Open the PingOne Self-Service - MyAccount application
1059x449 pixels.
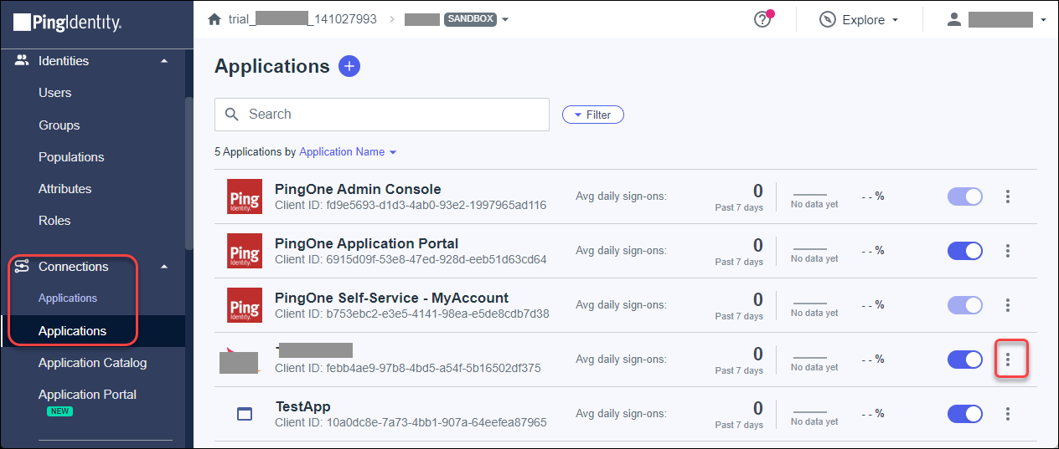(x=391, y=298)
